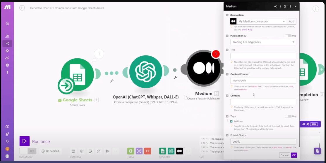Open Scenarios share icon in sidebar
Viewport: 326px width, 163px height.
(7, 43)
